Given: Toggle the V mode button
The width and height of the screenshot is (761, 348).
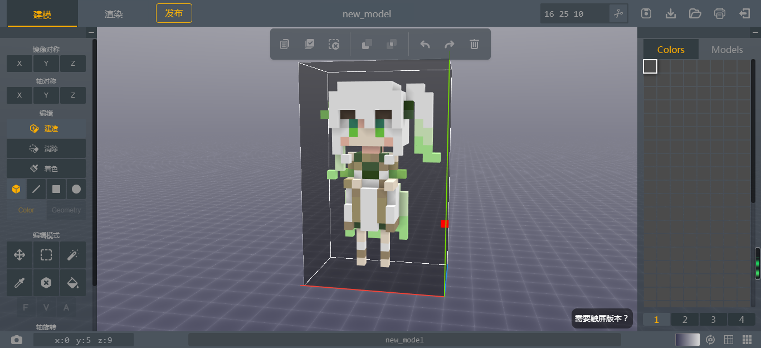Looking at the screenshot, I should [46, 307].
